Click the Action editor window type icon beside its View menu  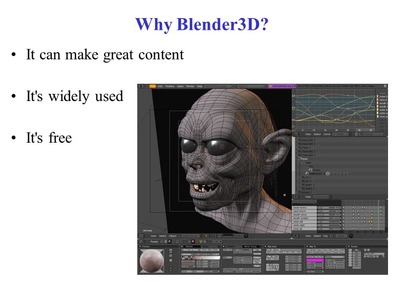[296, 236]
